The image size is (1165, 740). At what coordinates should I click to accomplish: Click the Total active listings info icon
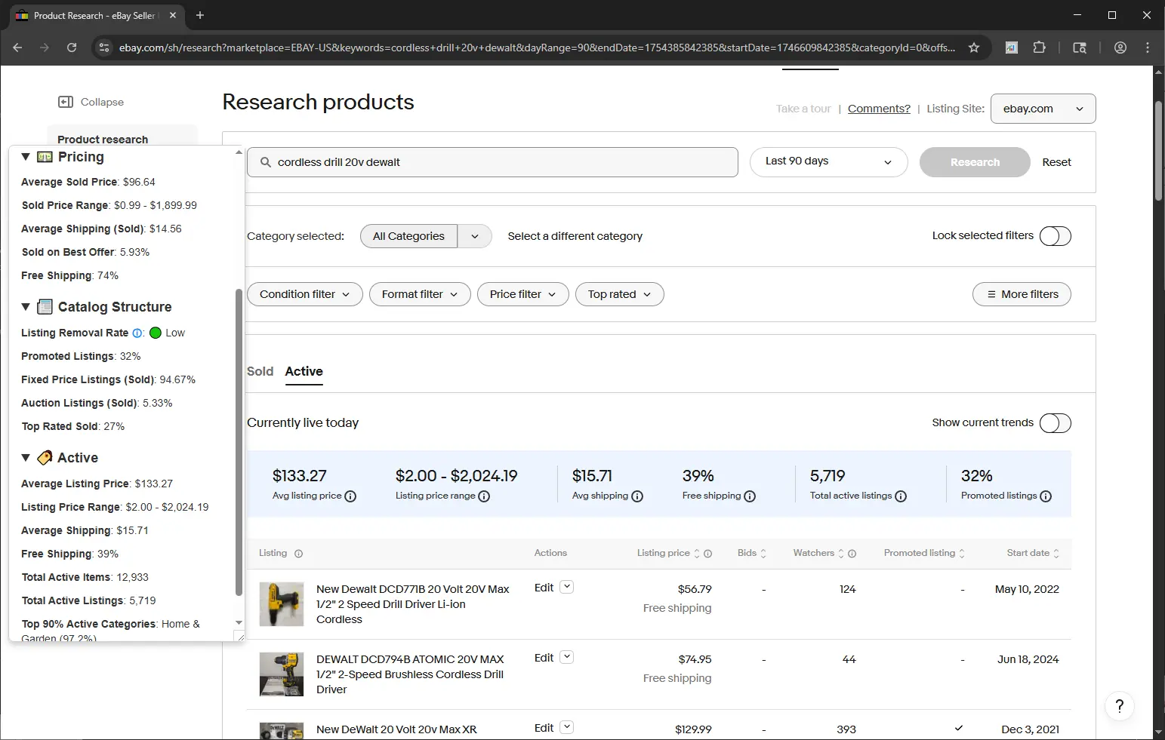pyautogui.click(x=901, y=496)
